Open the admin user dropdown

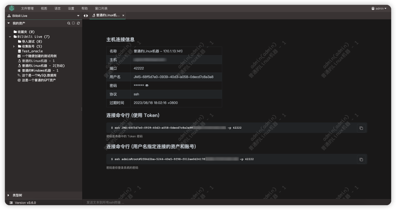point(379,8)
